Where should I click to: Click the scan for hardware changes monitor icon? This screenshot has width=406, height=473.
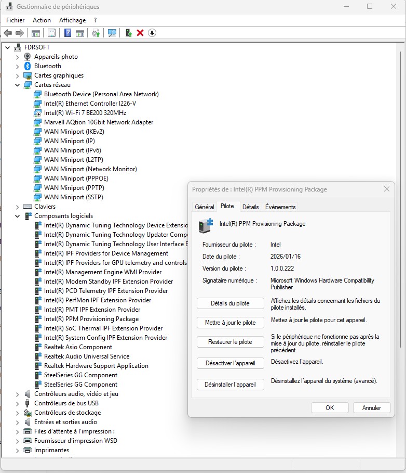112,33
